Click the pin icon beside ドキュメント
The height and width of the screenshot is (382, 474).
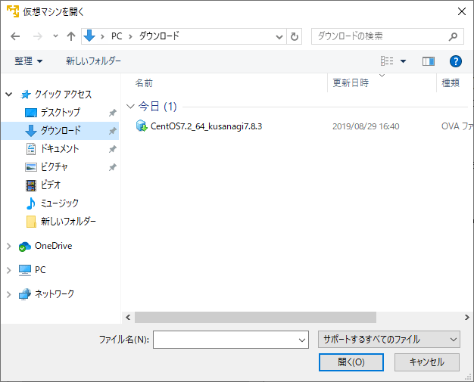[x=113, y=149]
